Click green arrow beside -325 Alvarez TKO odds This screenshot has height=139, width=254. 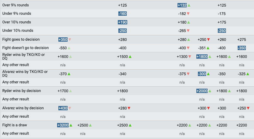(248, 74)
